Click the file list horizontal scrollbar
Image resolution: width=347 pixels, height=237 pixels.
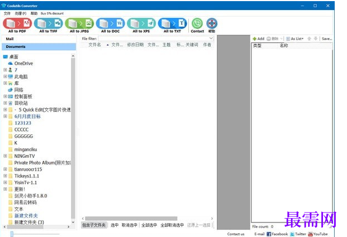click(131, 219)
